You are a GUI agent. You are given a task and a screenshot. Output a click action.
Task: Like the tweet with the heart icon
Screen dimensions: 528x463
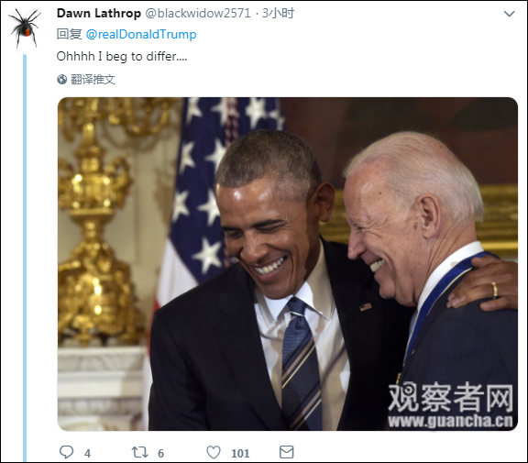pos(214,452)
